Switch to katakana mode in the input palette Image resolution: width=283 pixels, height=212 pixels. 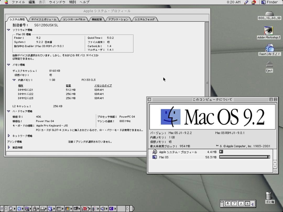point(234,204)
